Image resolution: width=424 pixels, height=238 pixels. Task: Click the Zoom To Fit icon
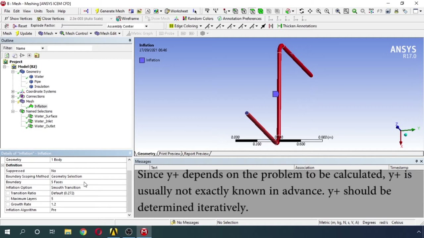pyautogui.click(x=338, y=11)
